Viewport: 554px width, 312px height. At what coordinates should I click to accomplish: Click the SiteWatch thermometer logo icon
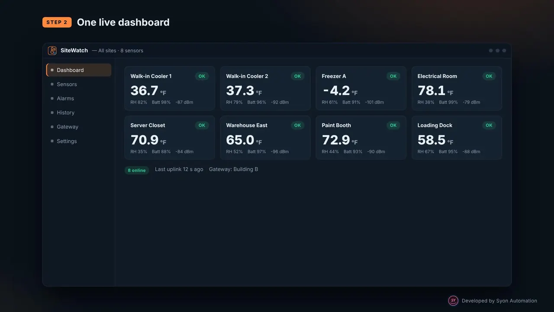(x=52, y=51)
